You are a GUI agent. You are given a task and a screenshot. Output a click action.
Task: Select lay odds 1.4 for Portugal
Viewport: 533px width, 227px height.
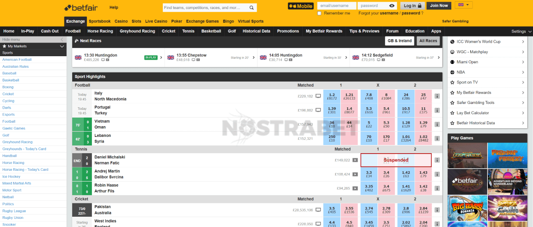click(x=349, y=111)
